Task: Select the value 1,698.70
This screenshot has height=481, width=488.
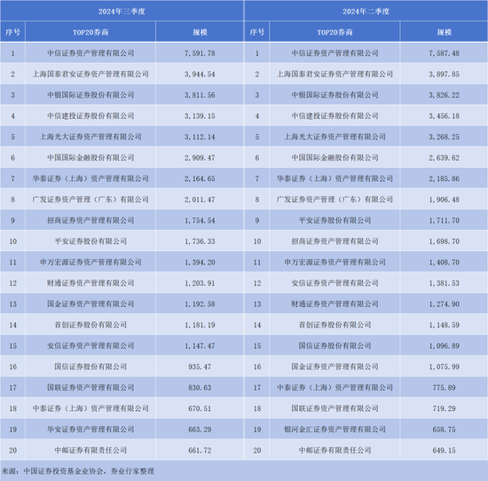Action: 445,241
